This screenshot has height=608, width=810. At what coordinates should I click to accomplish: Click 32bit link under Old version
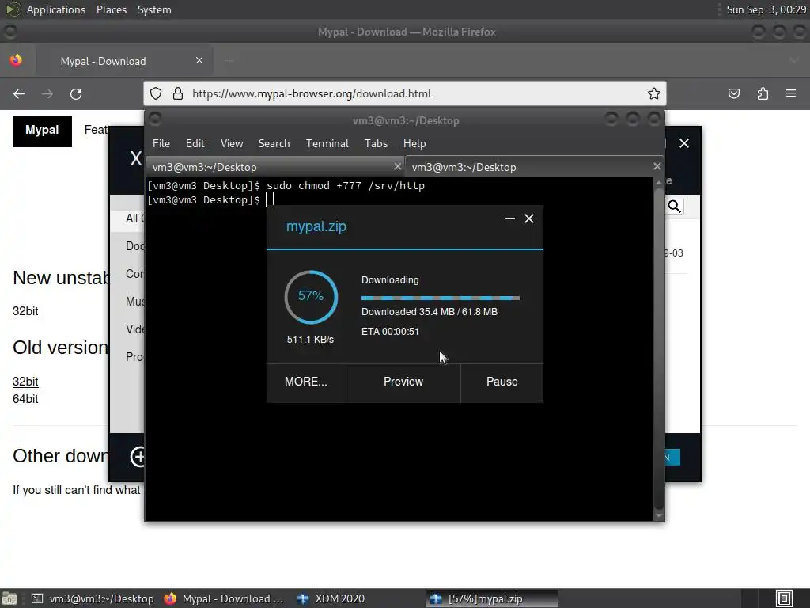pyautogui.click(x=25, y=381)
